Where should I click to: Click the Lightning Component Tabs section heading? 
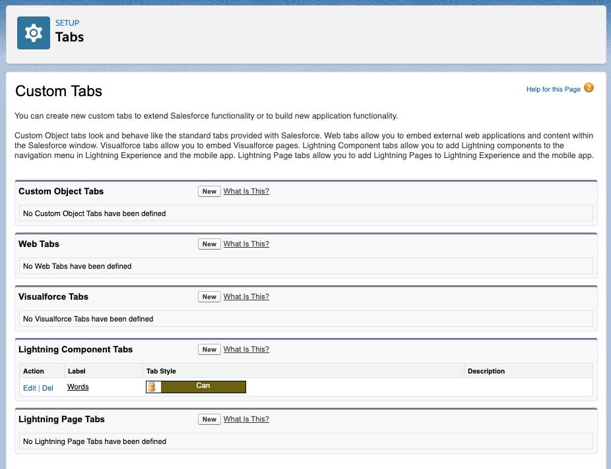pyautogui.click(x=76, y=349)
